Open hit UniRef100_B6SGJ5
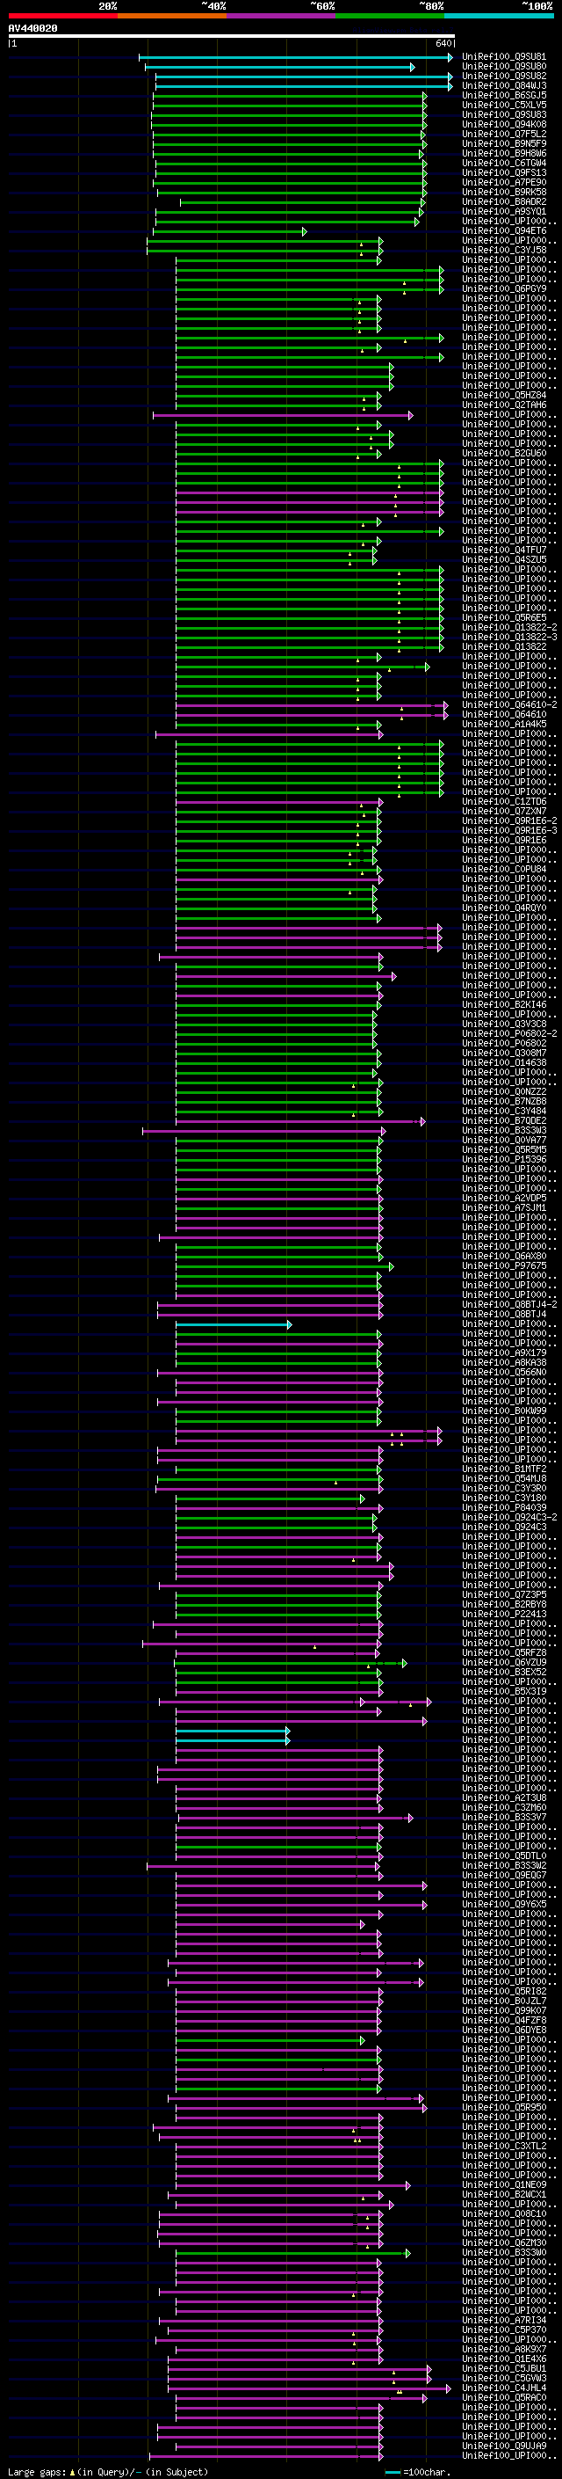The width and height of the screenshot is (562, 2479). 504,95
